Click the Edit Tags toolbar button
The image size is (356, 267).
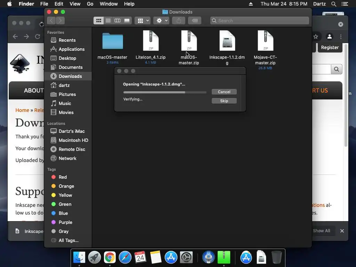pyautogui.click(x=195, y=21)
